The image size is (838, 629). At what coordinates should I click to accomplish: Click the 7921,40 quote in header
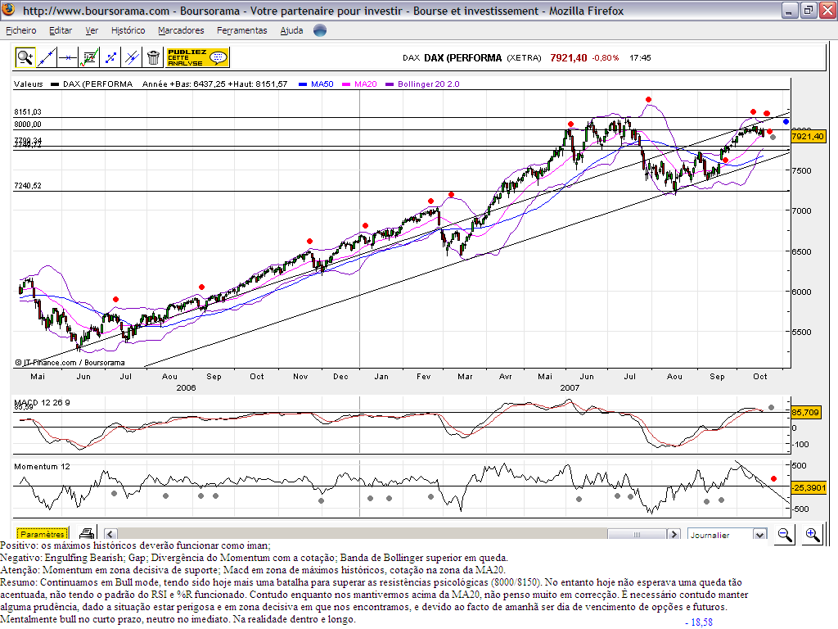pyautogui.click(x=569, y=58)
